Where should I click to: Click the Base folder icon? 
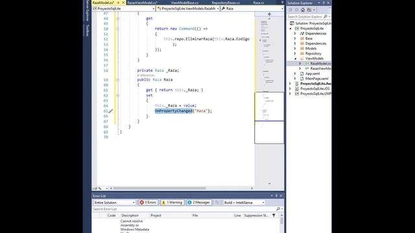coord(302,38)
